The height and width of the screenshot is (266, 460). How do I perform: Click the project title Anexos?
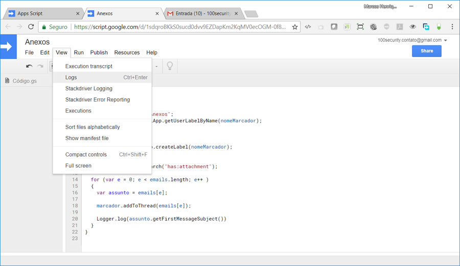[37, 42]
